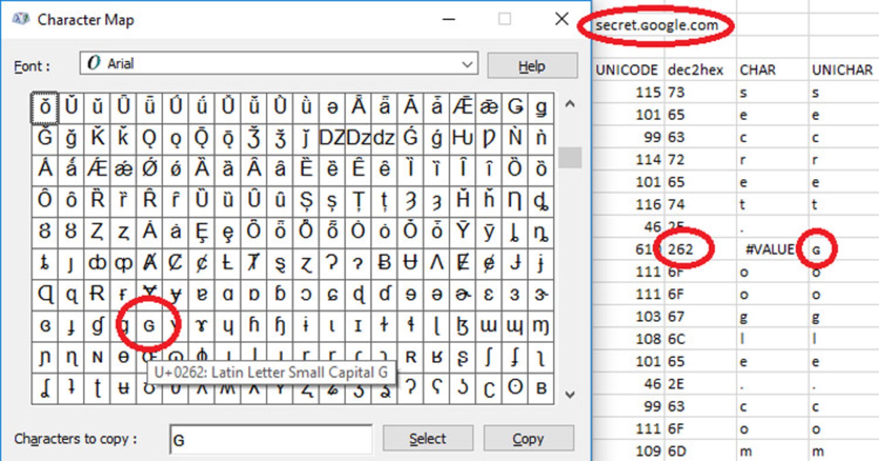
Task: Click the #VALUE error cell
Action: coord(769,249)
